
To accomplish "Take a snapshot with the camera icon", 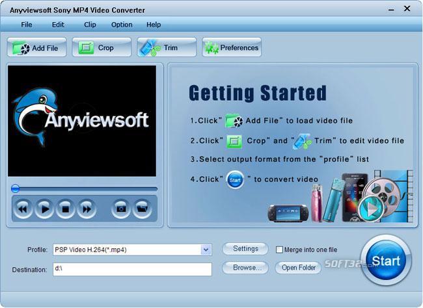I will pos(121,209).
